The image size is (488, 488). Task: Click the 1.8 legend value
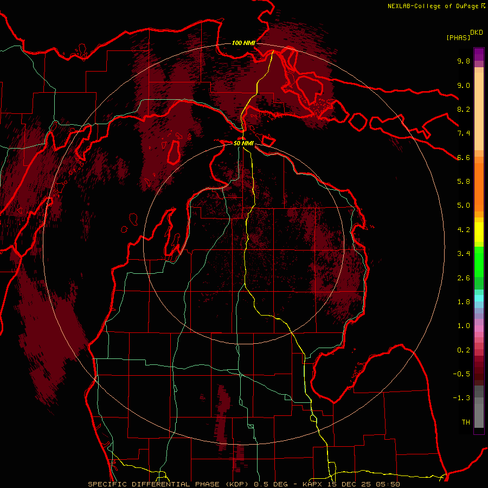464,302
